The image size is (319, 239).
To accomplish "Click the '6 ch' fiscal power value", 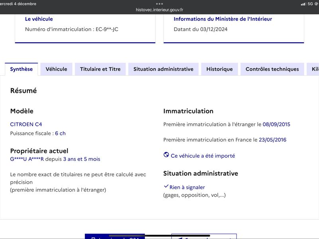I will (61, 133).
